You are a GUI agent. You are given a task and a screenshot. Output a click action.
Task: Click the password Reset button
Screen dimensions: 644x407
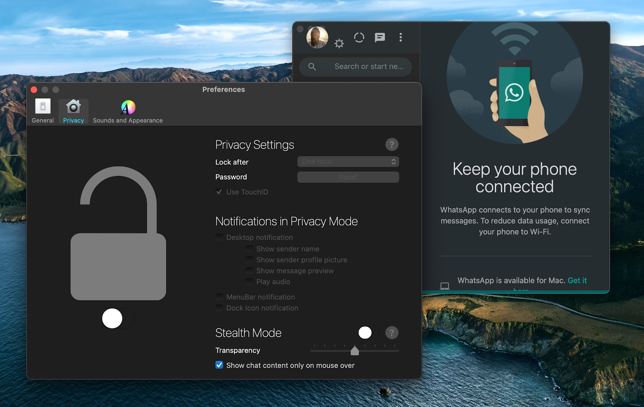pos(348,177)
